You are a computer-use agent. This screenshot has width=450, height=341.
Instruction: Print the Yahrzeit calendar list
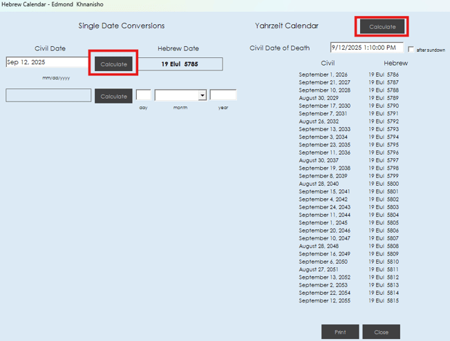(340, 332)
